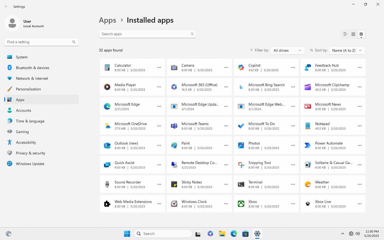Show hidden system tray icons chevron

tap(343, 234)
